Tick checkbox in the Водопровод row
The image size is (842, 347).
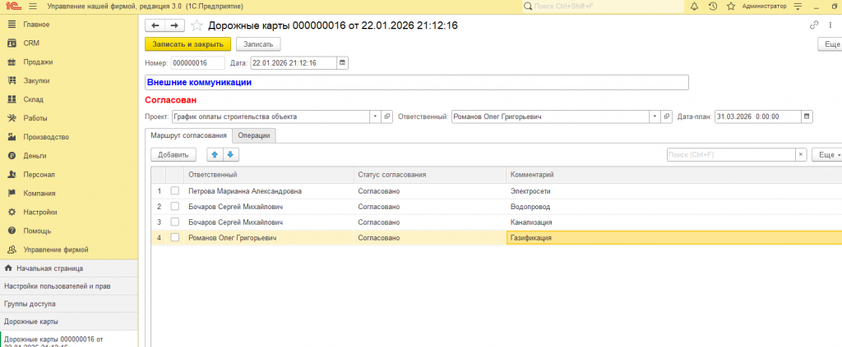click(x=174, y=206)
